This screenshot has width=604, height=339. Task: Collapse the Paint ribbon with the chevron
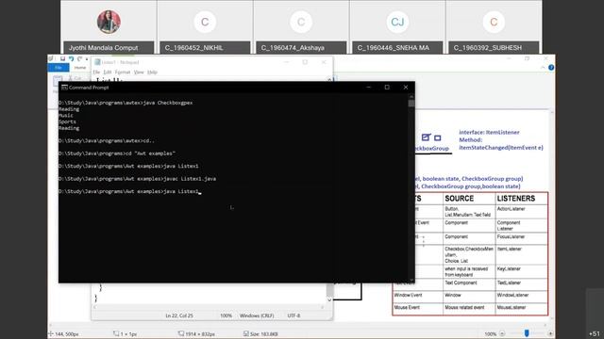[x=543, y=67]
